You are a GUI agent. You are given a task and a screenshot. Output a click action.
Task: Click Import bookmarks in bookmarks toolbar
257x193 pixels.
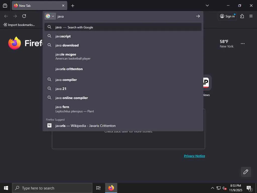(19, 25)
